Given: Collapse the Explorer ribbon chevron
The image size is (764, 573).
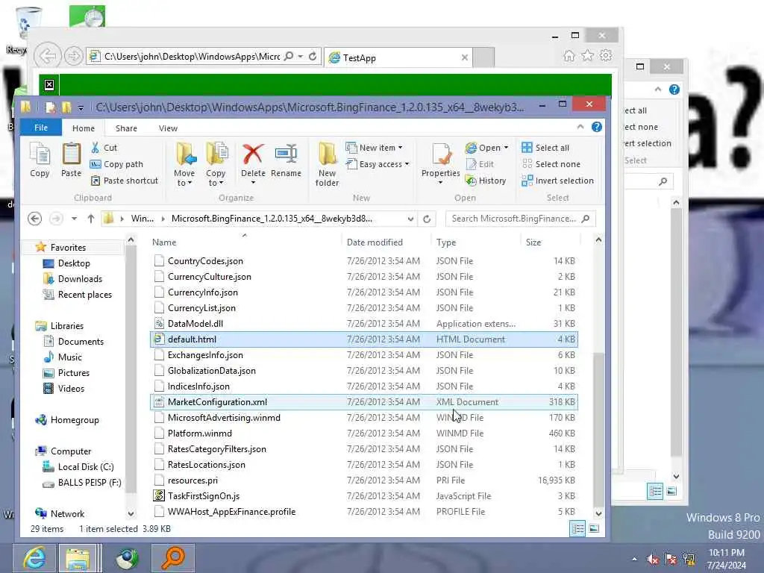Looking at the screenshot, I should tap(580, 127).
